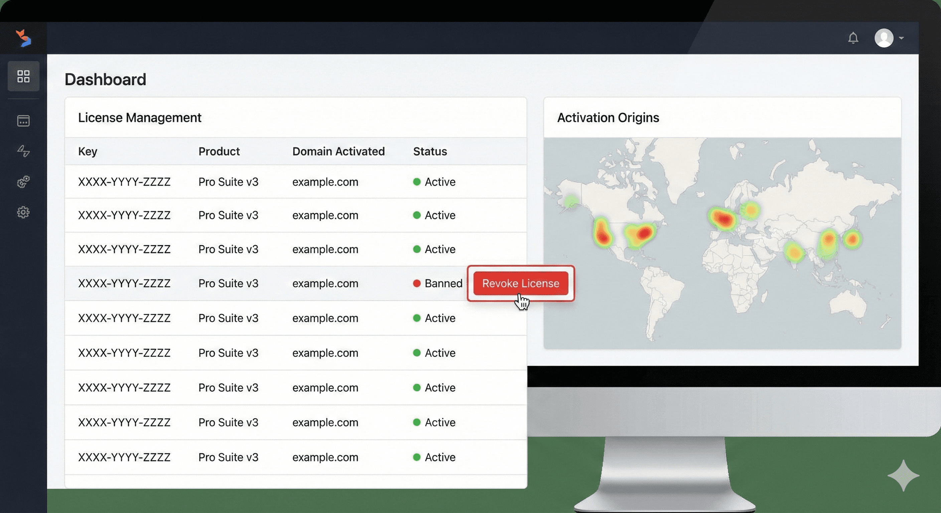Image resolution: width=941 pixels, height=513 pixels.
Task: Open example.com for the Banned license
Action: pyautogui.click(x=325, y=283)
